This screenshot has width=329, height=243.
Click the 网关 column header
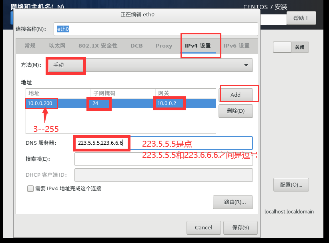pyautogui.click(x=185, y=93)
